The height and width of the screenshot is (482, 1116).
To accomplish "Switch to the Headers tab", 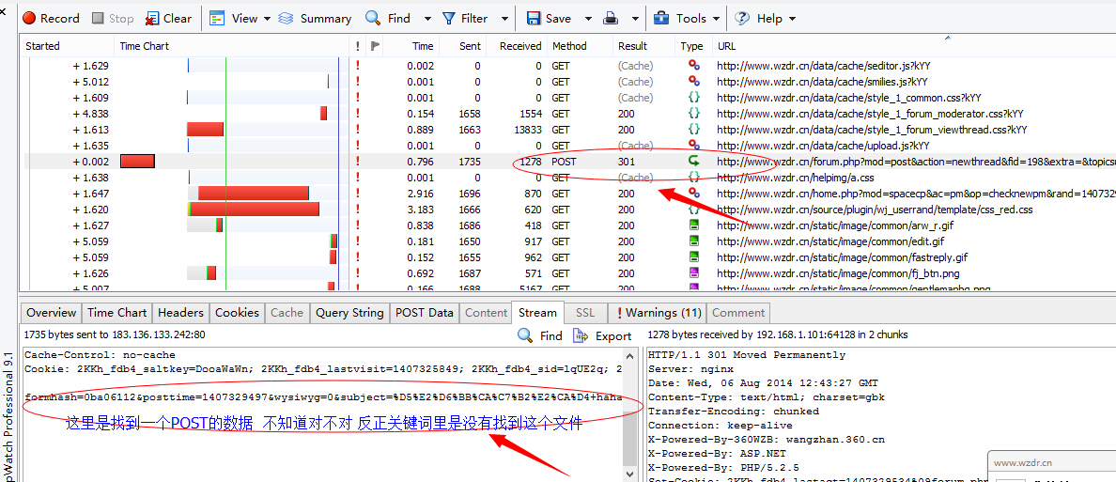I will coord(180,313).
